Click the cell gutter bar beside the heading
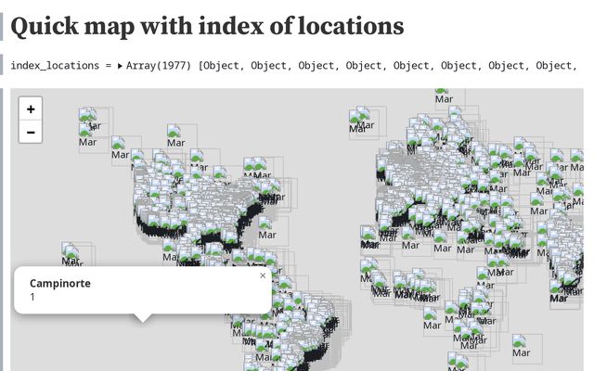This screenshot has width=594, height=371. 3,26
